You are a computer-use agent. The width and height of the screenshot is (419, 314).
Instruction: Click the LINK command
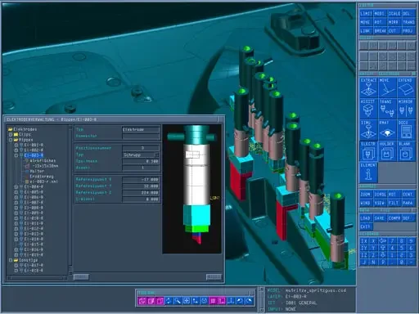coord(367,31)
